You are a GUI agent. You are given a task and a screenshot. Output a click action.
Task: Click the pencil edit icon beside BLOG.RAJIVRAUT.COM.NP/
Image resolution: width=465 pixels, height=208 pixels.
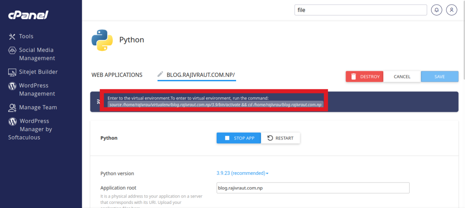click(x=160, y=74)
